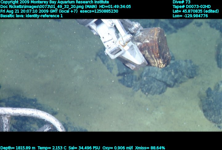The height and width of the screenshot is (150, 222).
Task: Click the 'Dive# 73' label
Action: (182, 2)
